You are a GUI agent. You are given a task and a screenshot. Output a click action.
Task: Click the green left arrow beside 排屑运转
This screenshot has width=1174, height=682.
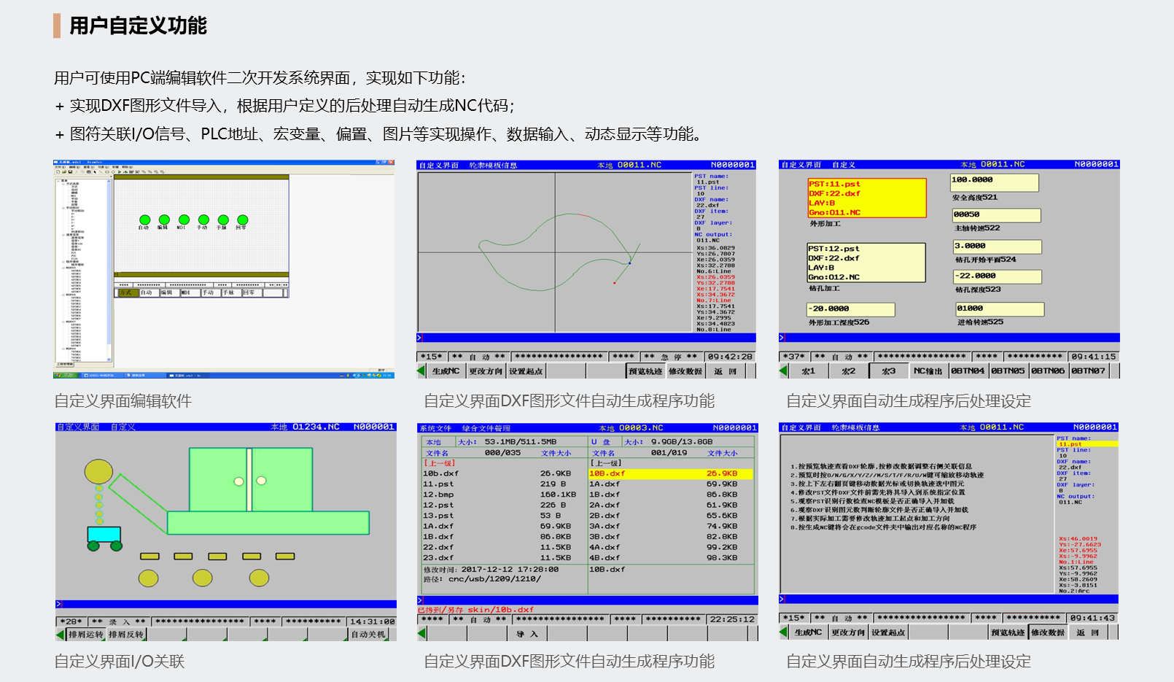[x=61, y=635]
